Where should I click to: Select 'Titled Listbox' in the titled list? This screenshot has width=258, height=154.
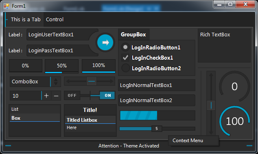90,120
